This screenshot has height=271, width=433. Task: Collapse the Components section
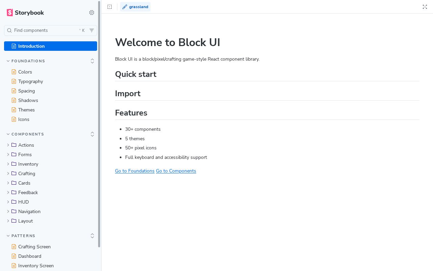pos(26,134)
